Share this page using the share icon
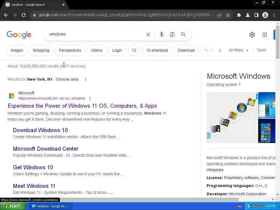 tap(219, 15)
